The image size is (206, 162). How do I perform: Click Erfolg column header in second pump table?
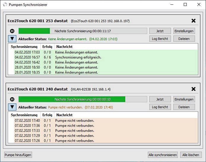coord(47,115)
